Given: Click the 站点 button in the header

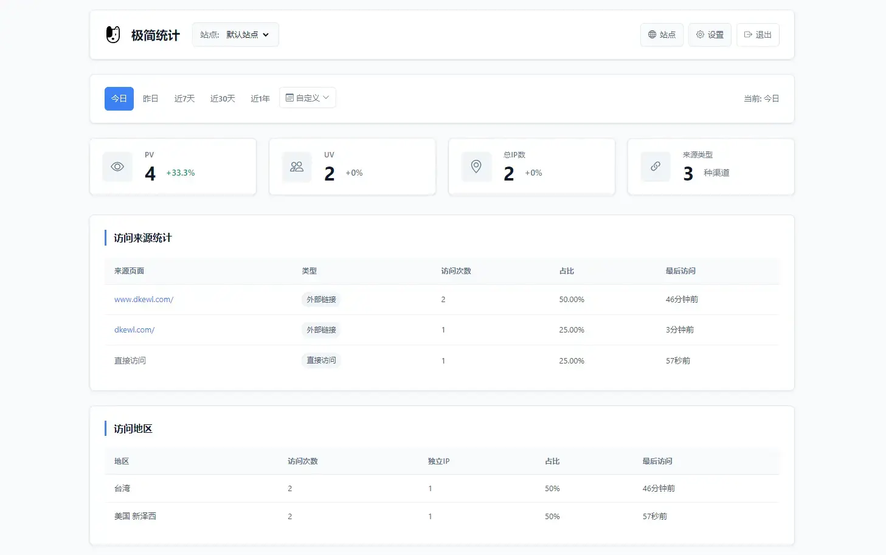Looking at the screenshot, I should pyautogui.click(x=662, y=35).
